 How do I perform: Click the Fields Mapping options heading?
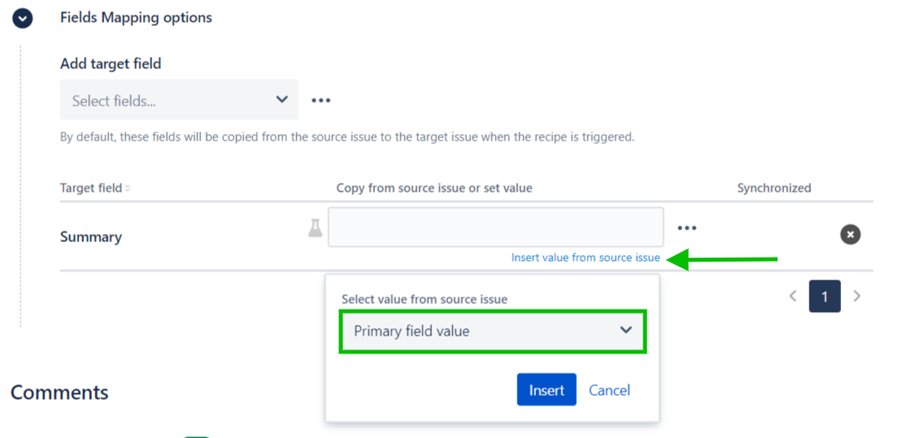[x=136, y=18]
